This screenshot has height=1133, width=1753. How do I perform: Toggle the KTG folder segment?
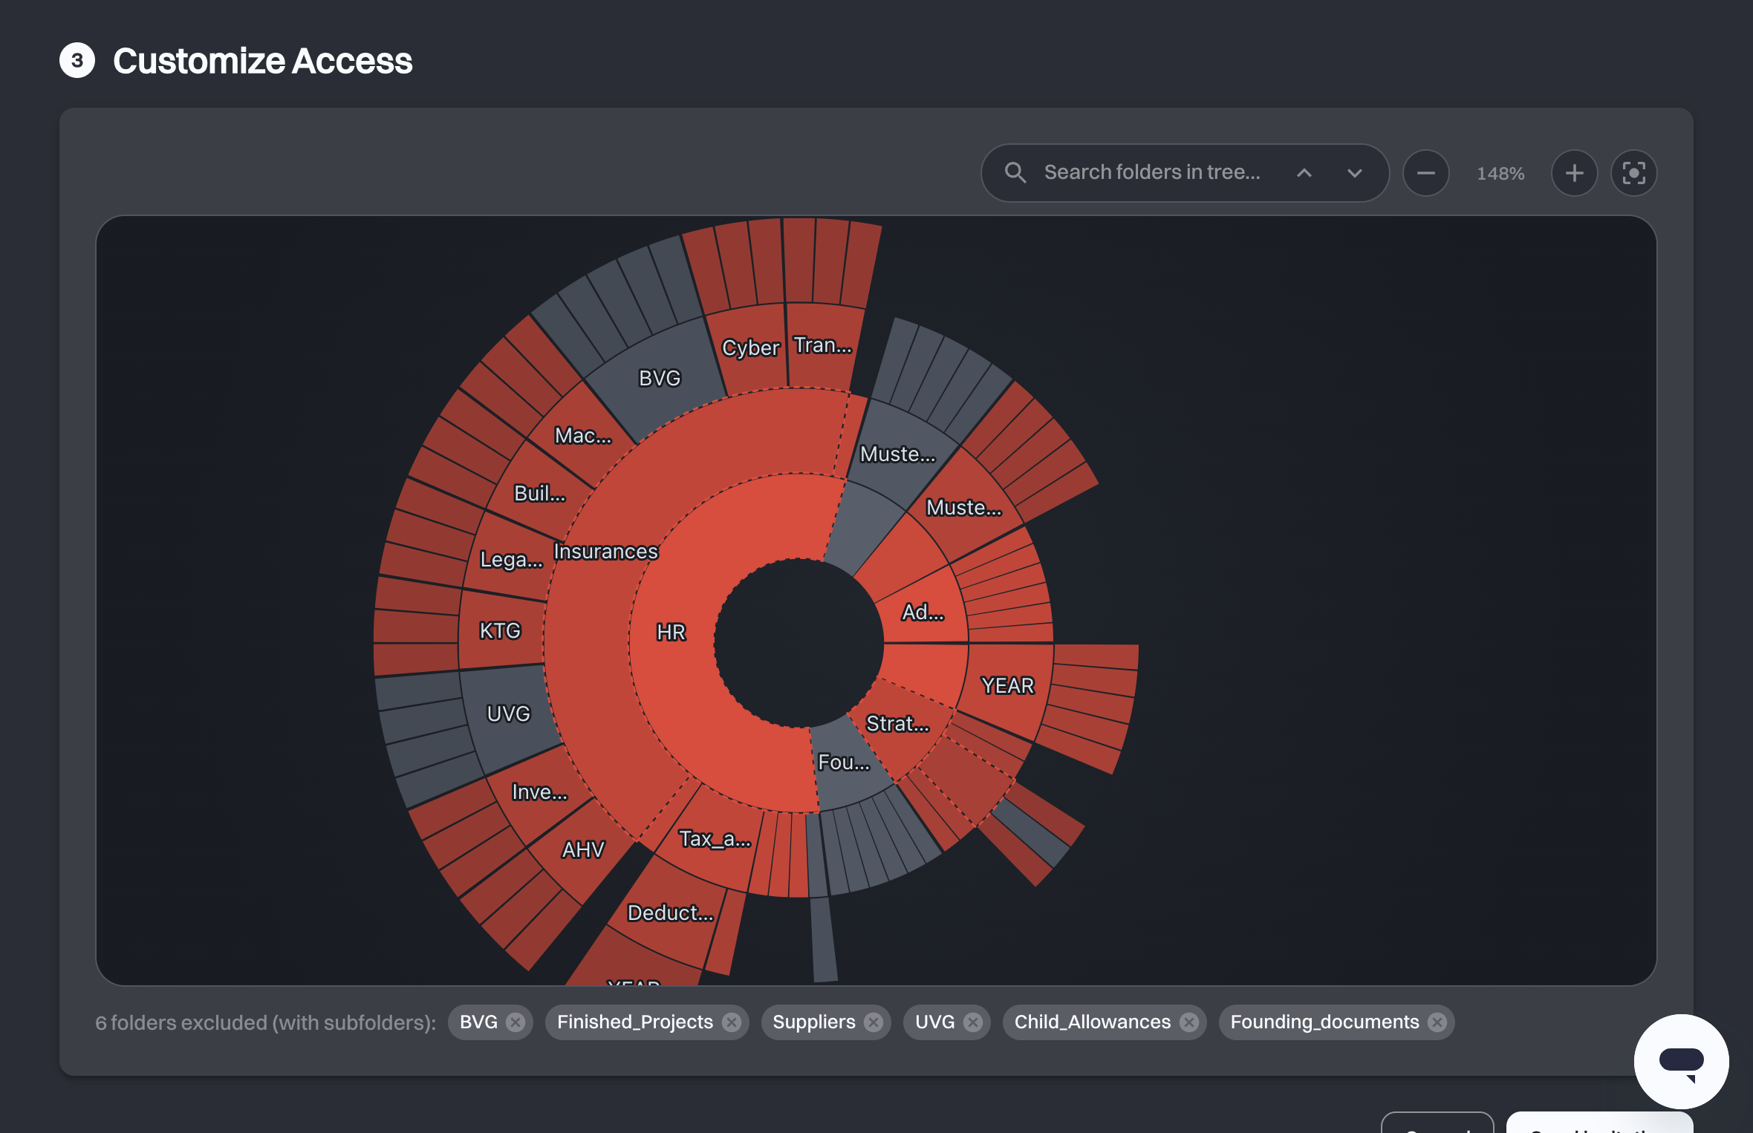click(500, 630)
